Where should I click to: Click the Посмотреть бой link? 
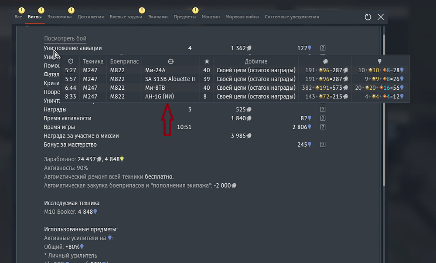click(68, 39)
